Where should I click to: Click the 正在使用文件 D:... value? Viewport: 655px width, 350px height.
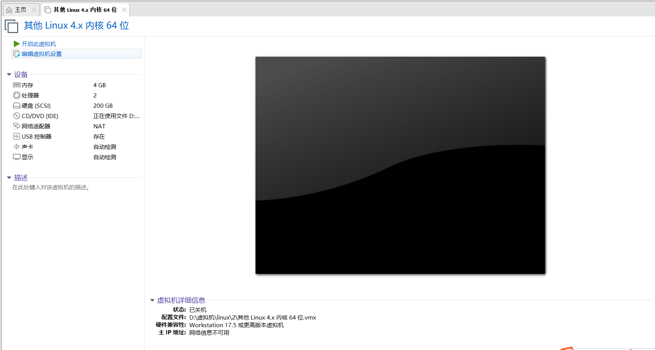click(x=117, y=116)
